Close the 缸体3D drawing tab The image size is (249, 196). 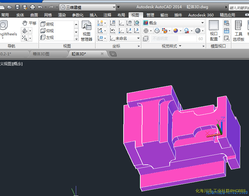[102, 54]
